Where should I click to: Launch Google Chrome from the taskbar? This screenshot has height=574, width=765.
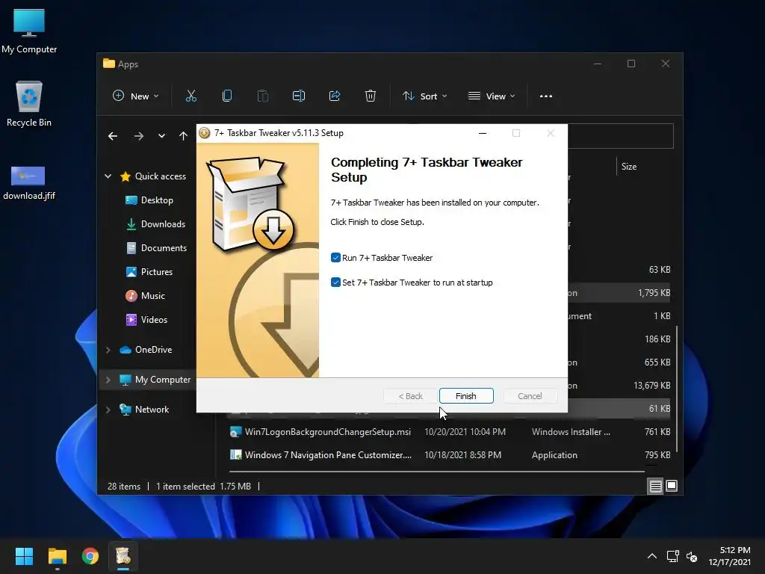90,556
